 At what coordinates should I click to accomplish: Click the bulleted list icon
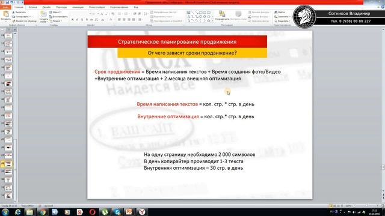(x=120, y=14)
